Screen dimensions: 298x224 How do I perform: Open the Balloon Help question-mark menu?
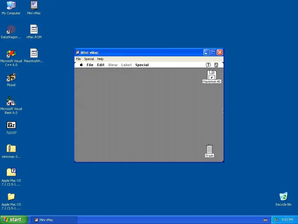click(x=208, y=65)
